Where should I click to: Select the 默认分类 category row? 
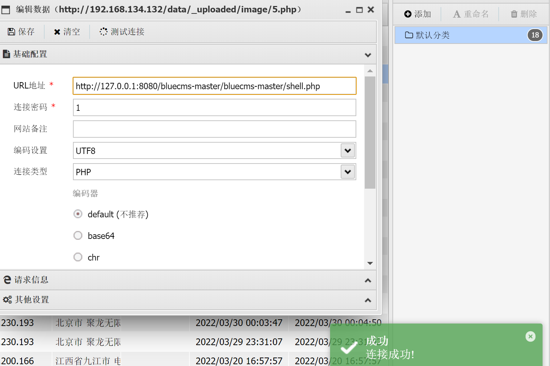tap(471, 35)
